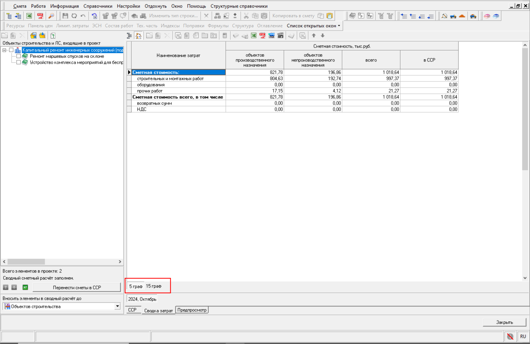This screenshot has width=530, height=344.
Task: Click the orange bricks materials icon
Action: [x=462, y=16]
